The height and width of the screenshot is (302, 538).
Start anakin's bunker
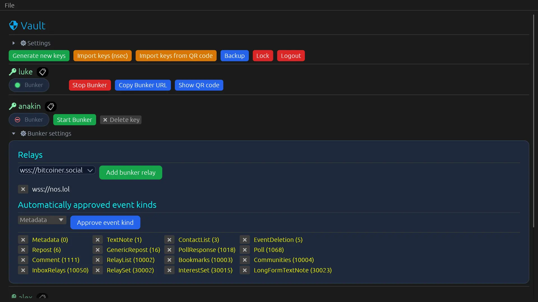click(75, 120)
